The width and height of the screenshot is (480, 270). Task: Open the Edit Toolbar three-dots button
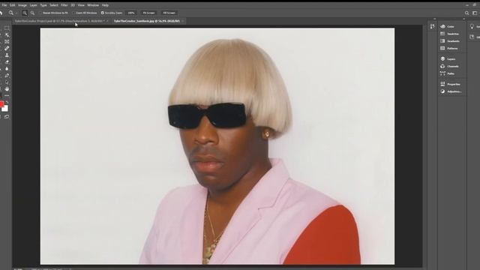click(x=7, y=95)
